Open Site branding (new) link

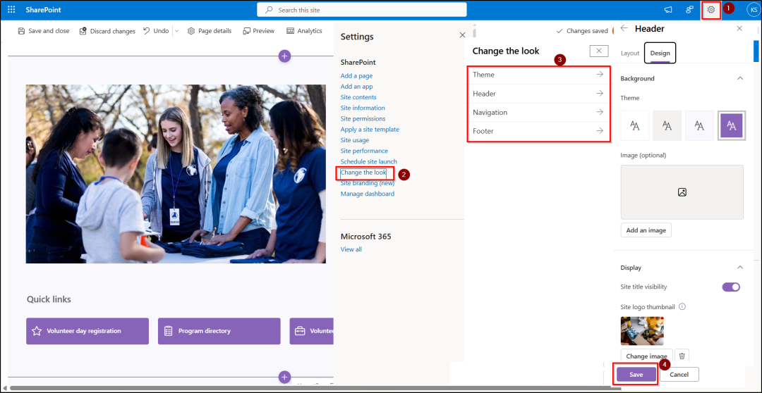(368, 183)
